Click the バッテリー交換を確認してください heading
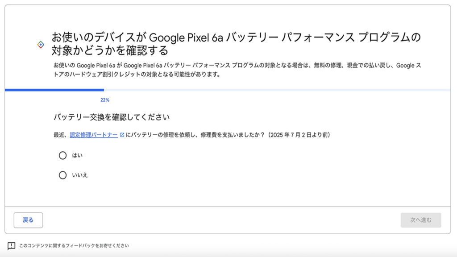Image resolution: width=457 pixels, height=257 pixels. (x=112, y=117)
